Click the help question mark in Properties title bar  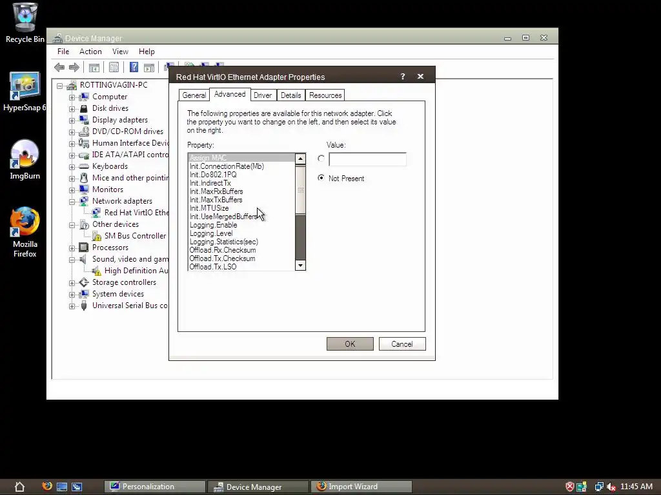point(403,76)
